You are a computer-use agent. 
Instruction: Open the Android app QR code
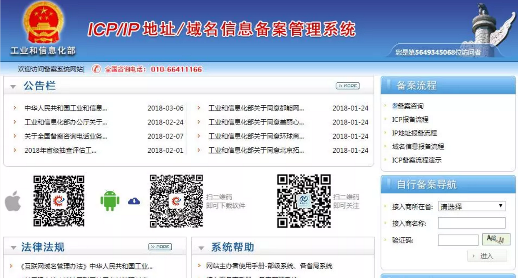click(x=176, y=201)
